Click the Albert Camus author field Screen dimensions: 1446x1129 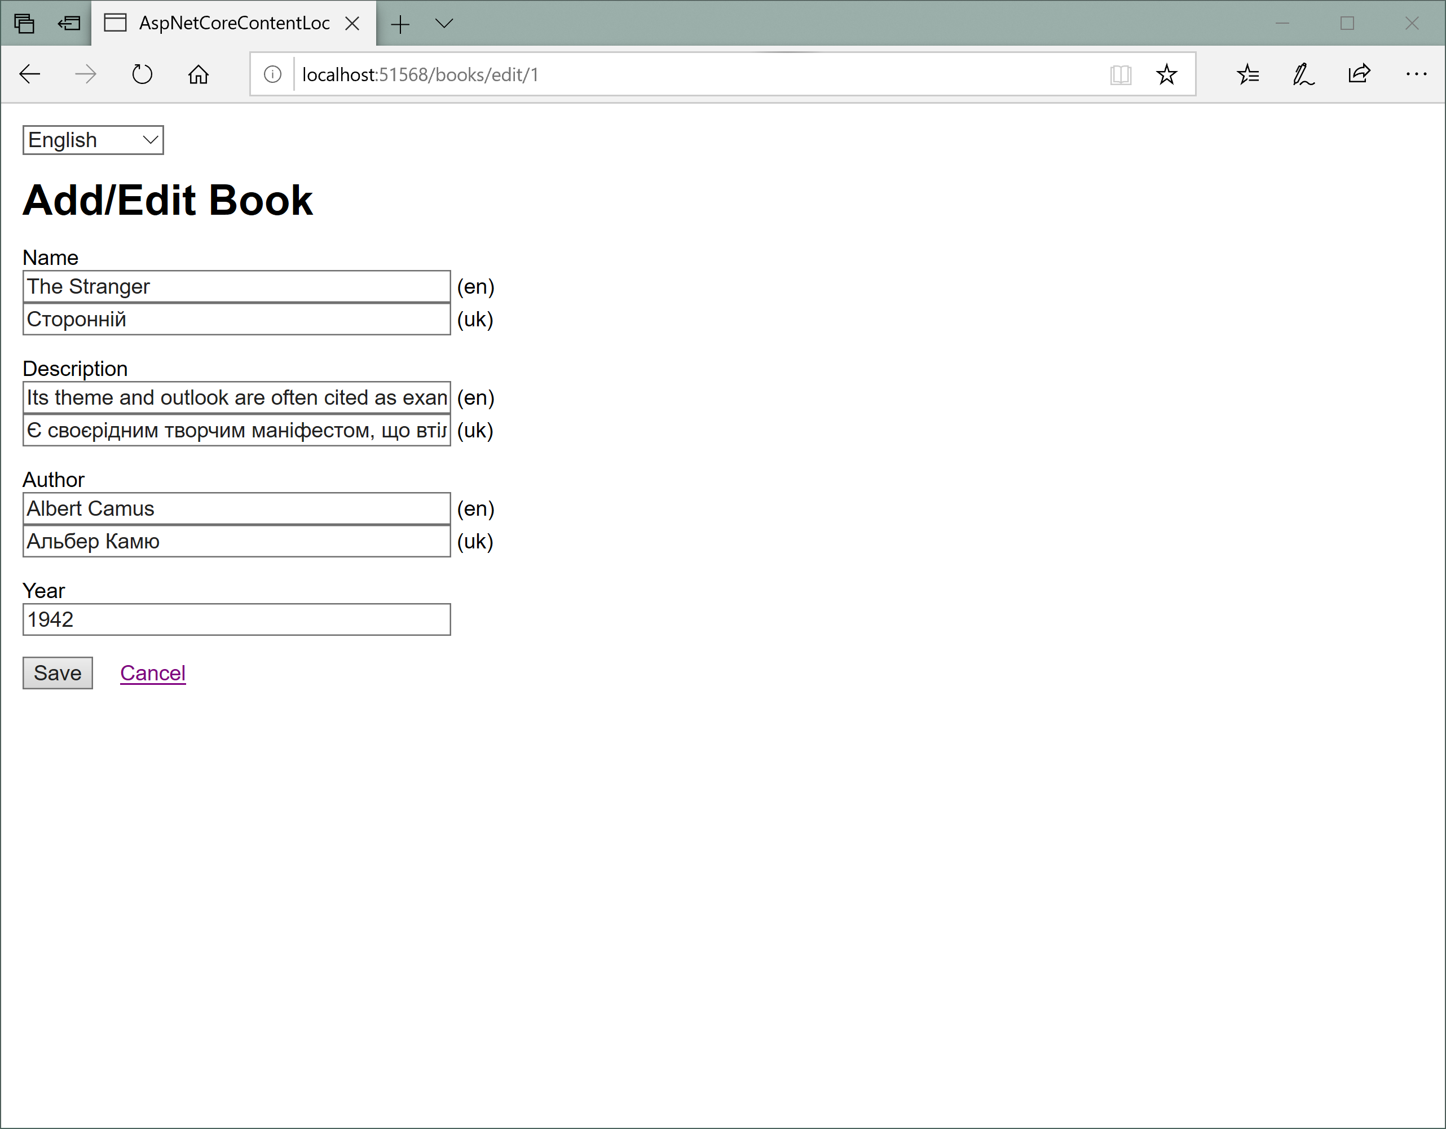pyautogui.click(x=236, y=508)
